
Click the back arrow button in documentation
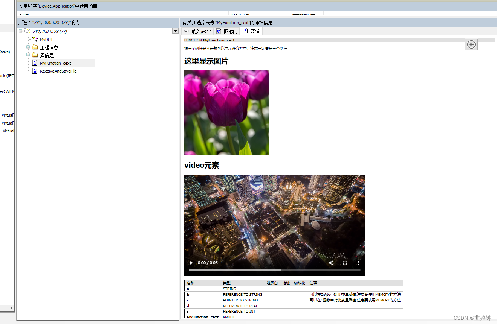(471, 44)
